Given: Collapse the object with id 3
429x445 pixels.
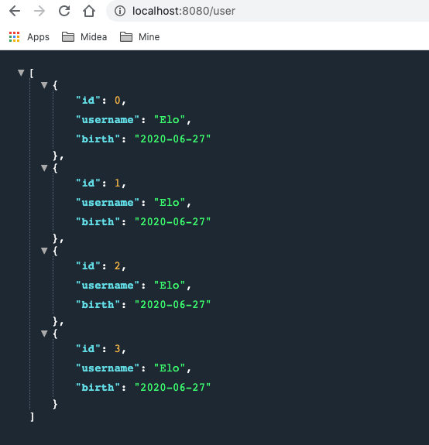Looking at the screenshot, I should 44,334.
